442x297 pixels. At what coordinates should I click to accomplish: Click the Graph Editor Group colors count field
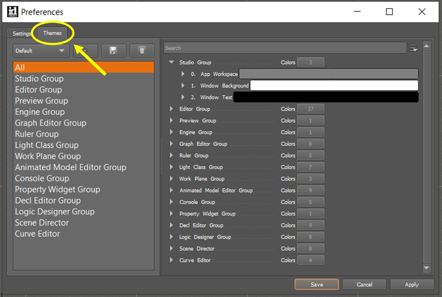310,144
